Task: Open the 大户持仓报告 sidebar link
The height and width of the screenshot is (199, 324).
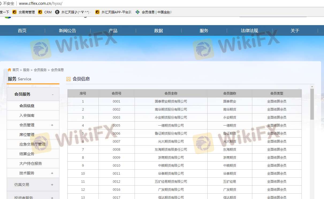Action: point(31,163)
